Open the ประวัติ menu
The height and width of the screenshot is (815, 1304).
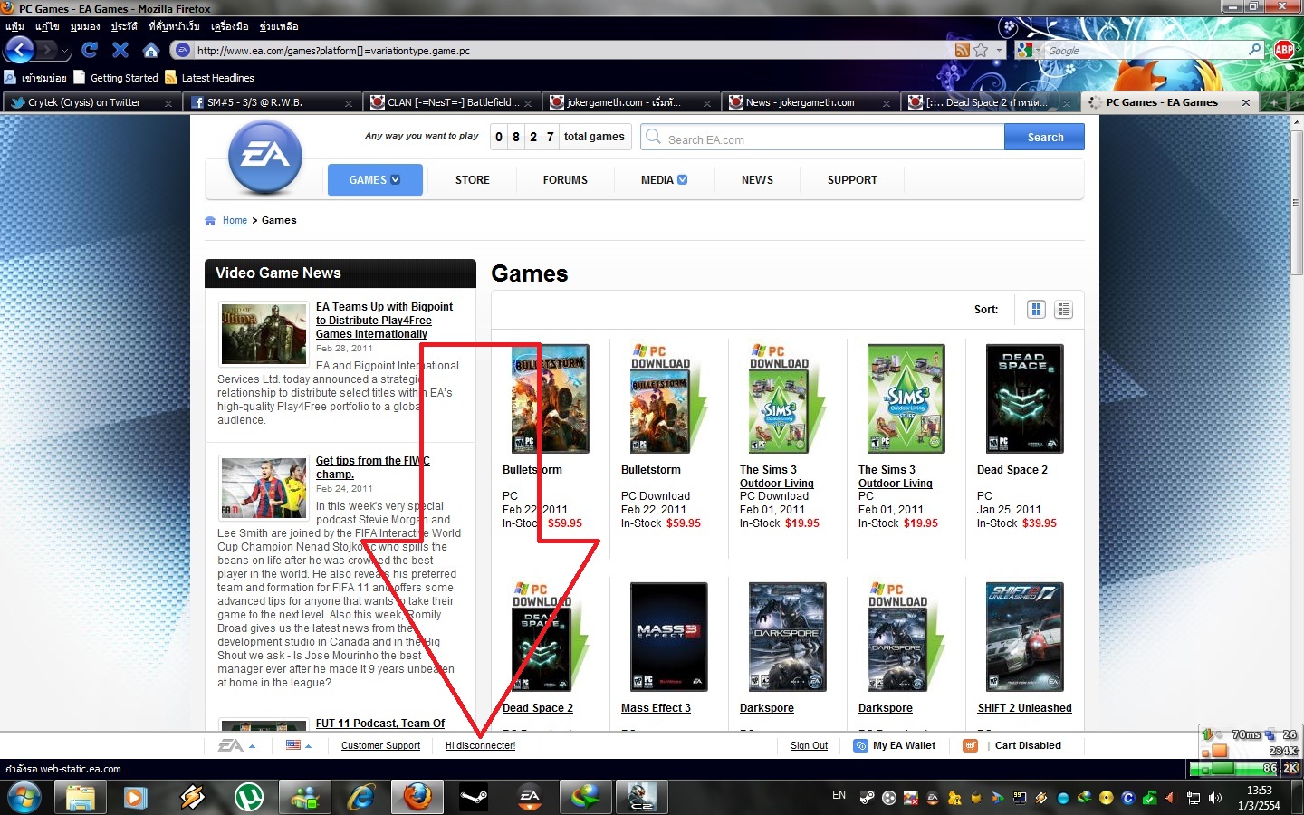pos(124,27)
